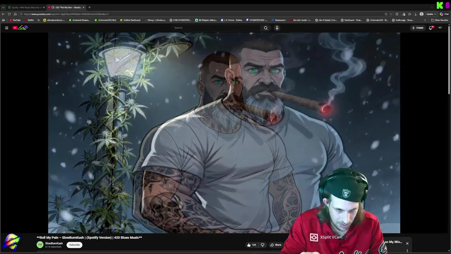451x254 pixels.
Task: Reload the page with the refresh icon
Action: [x=10, y=14]
